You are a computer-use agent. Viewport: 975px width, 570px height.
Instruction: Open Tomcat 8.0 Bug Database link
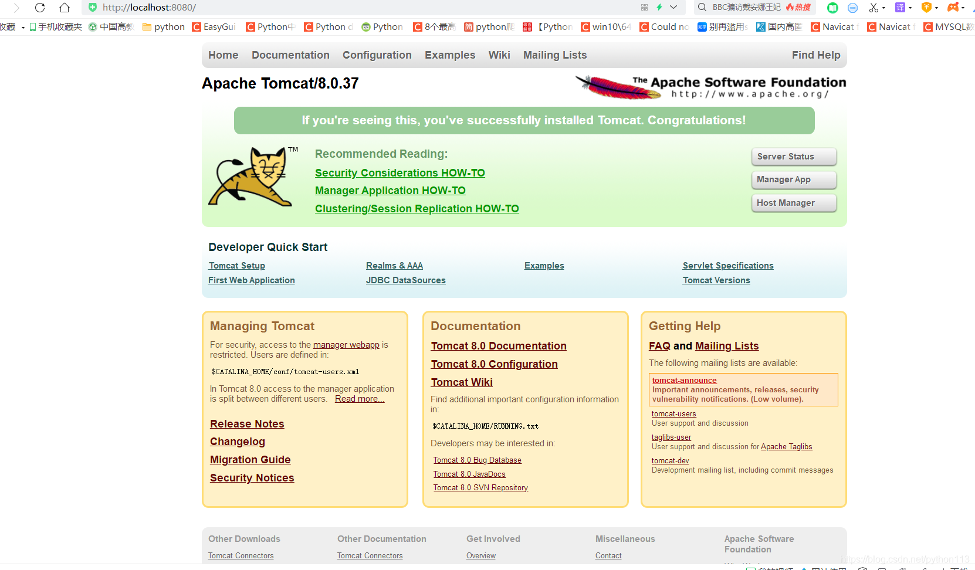[x=478, y=460]
